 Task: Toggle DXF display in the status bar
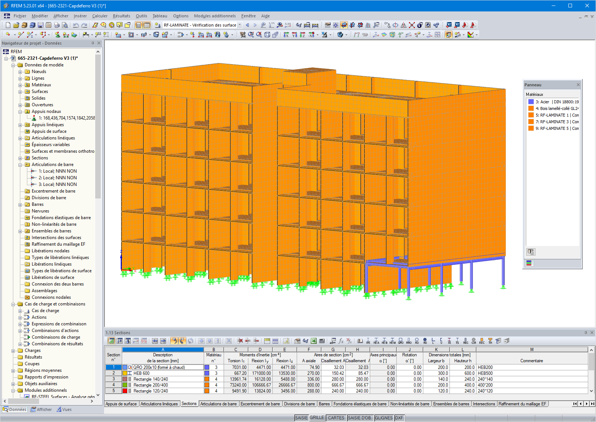399,418
